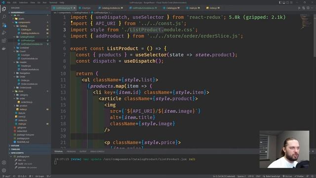This screenshot has width=316, height=178.
Task: Select the PROBLEMS panel tab
Action: tap(71, 151)
